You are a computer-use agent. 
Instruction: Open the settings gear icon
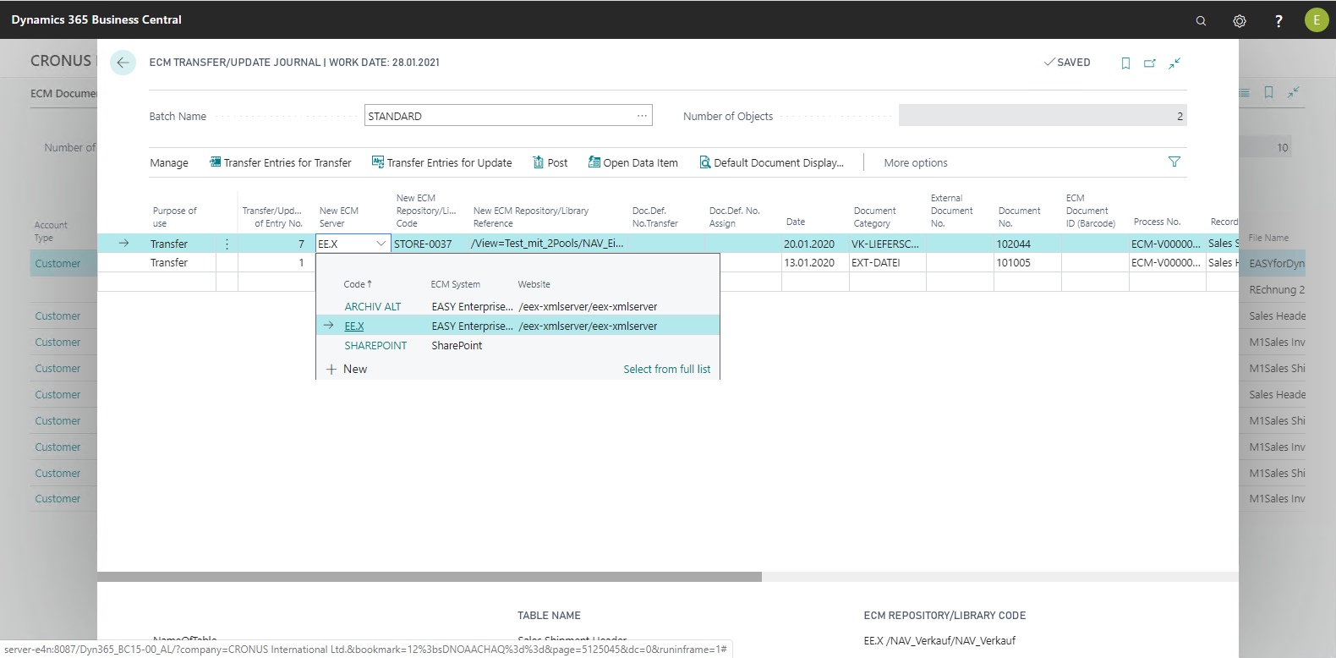pos(1239,20)
